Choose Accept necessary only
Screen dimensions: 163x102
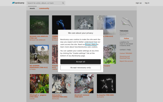[x=81, y=67]
